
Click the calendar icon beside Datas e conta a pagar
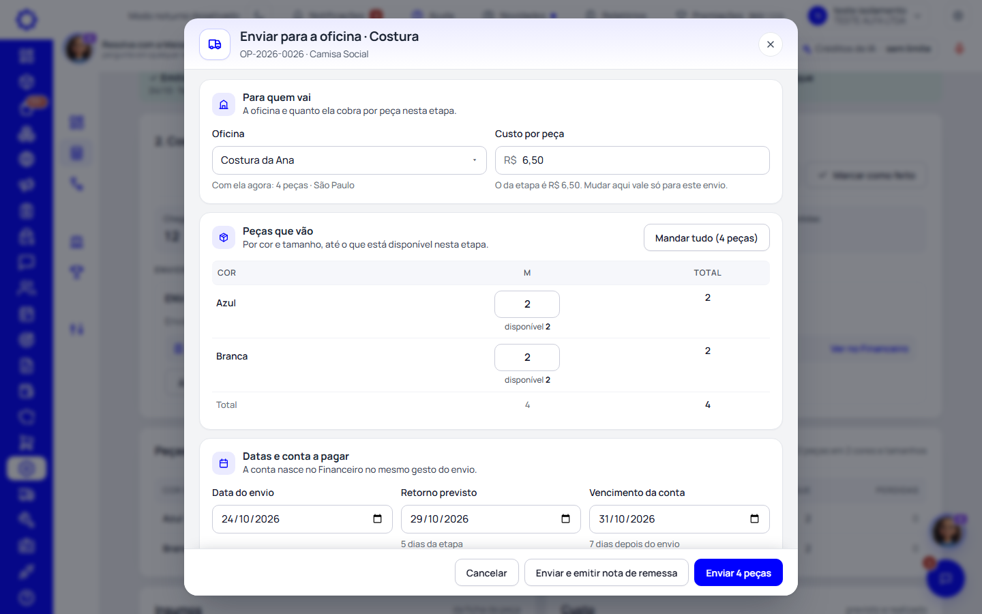tap(224, 463)
